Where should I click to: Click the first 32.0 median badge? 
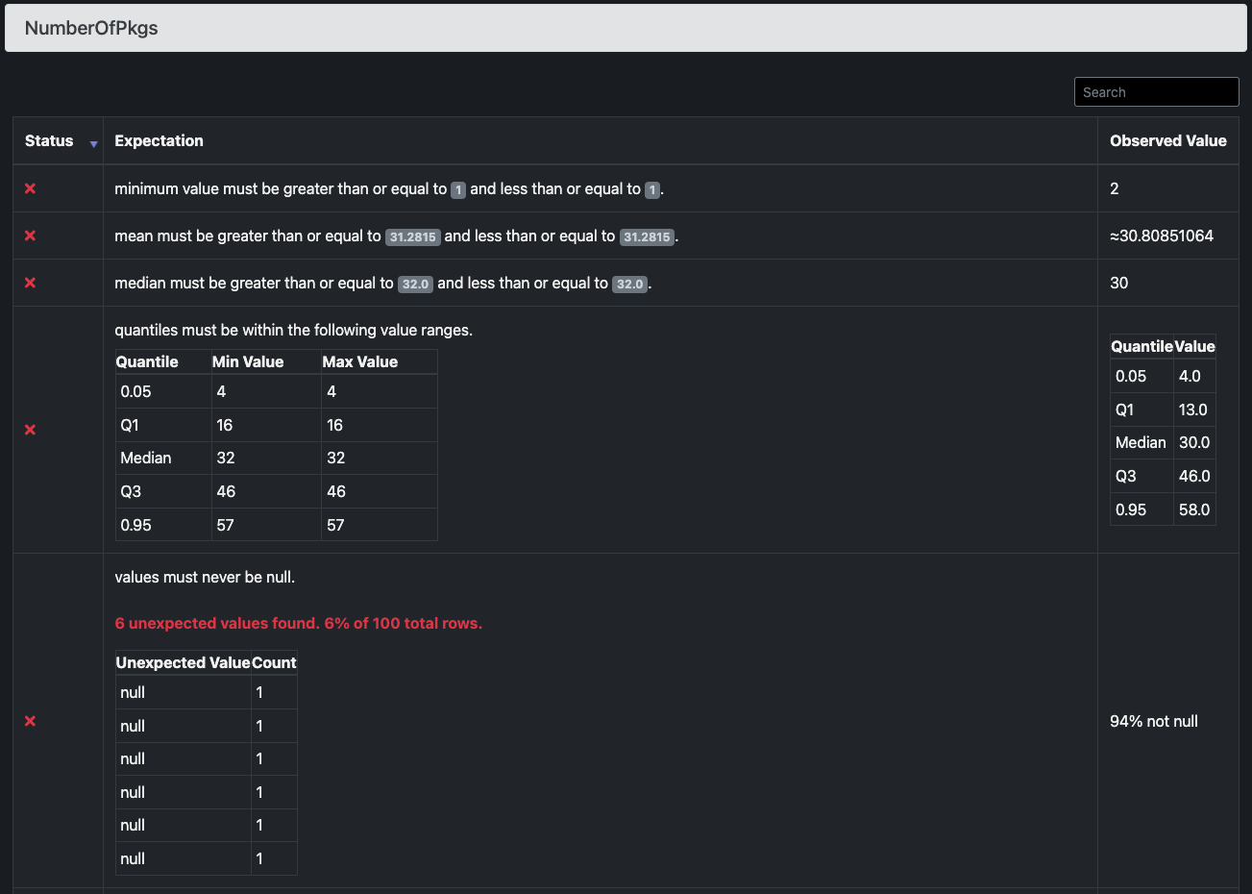tap(415, 284)
